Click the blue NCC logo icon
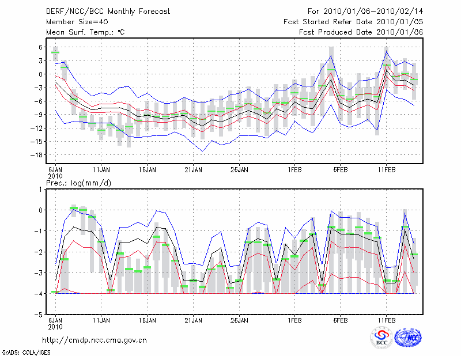This screenshot has width=461, height=356. point(408,338)
